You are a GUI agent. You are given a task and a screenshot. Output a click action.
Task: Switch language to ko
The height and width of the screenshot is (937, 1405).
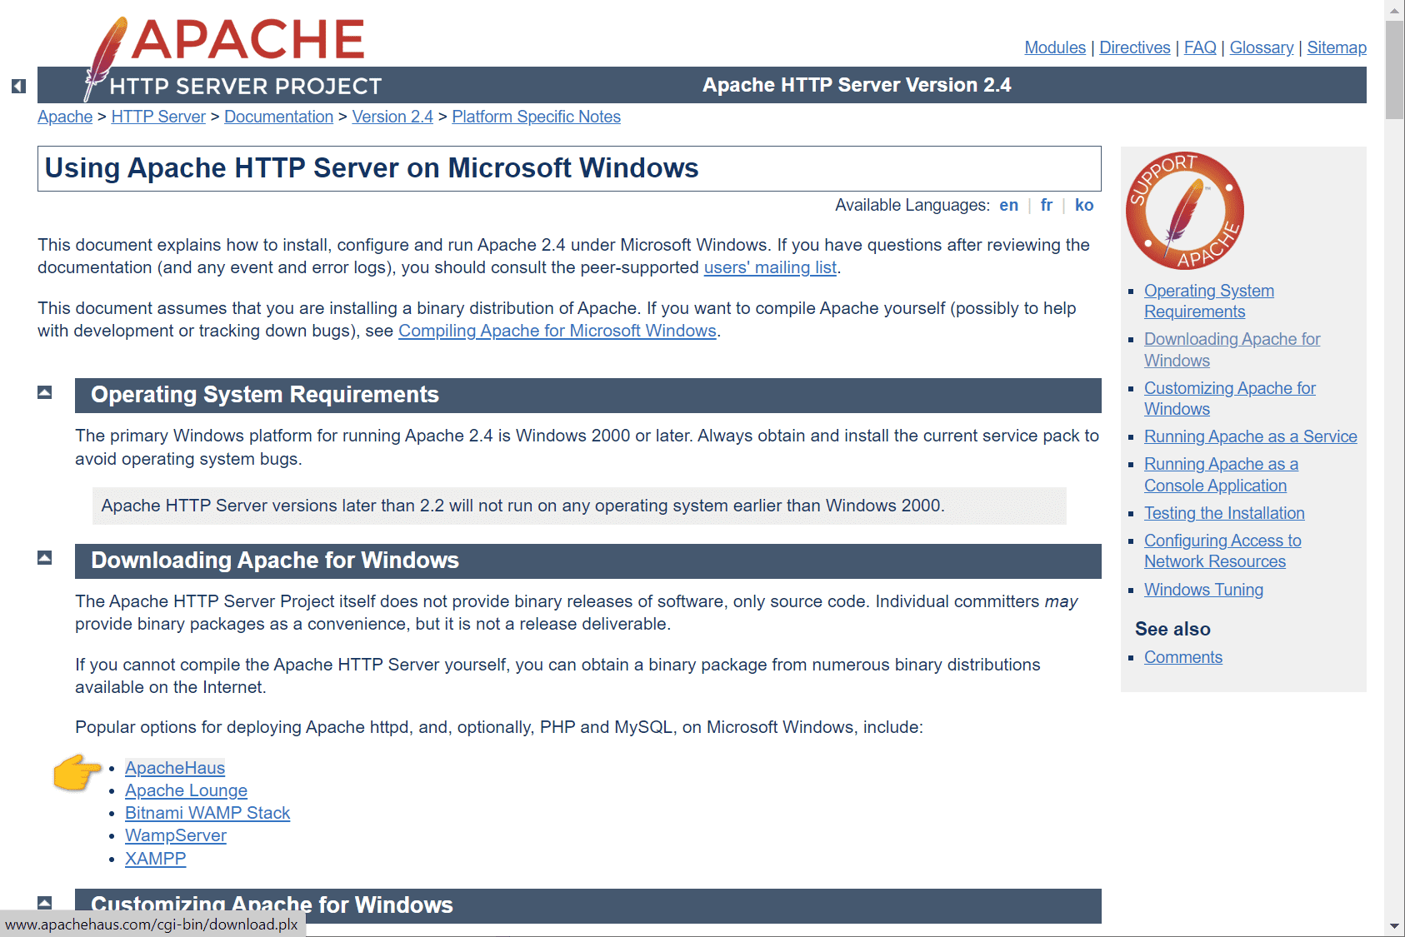click(1084, 205)
